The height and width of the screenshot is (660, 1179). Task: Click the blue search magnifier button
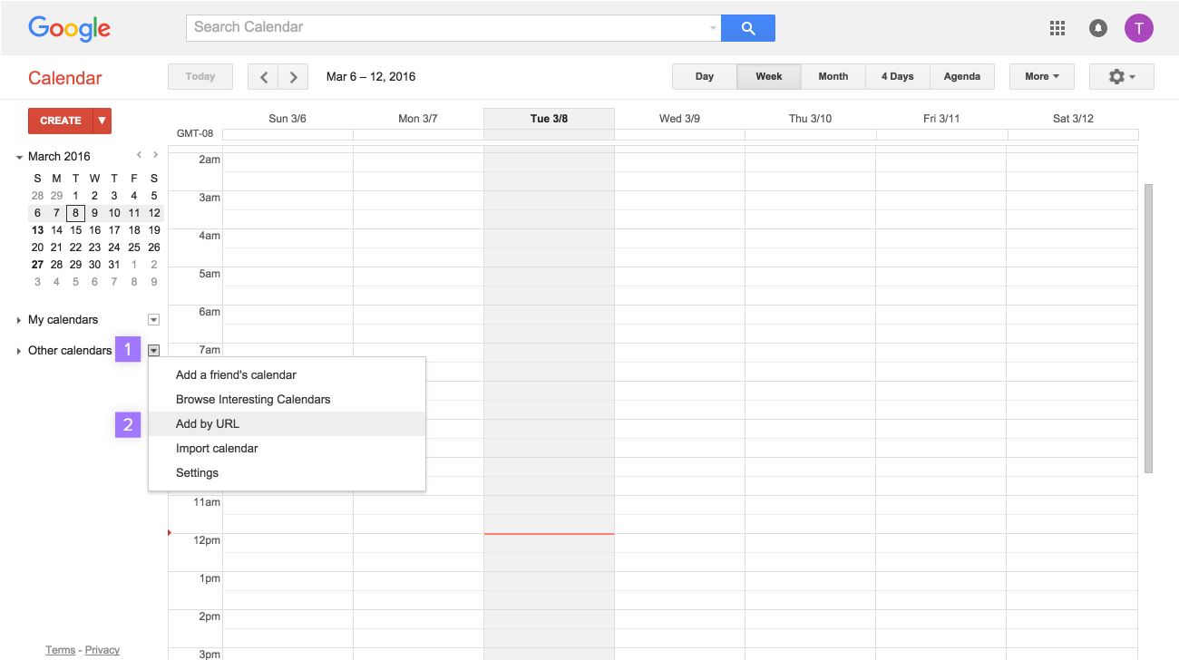point(748,28)
